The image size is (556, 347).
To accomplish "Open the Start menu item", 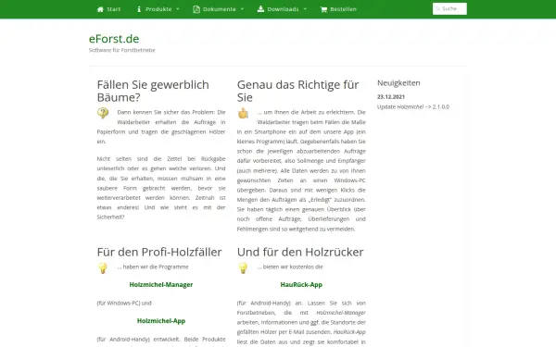I will 108,9.
